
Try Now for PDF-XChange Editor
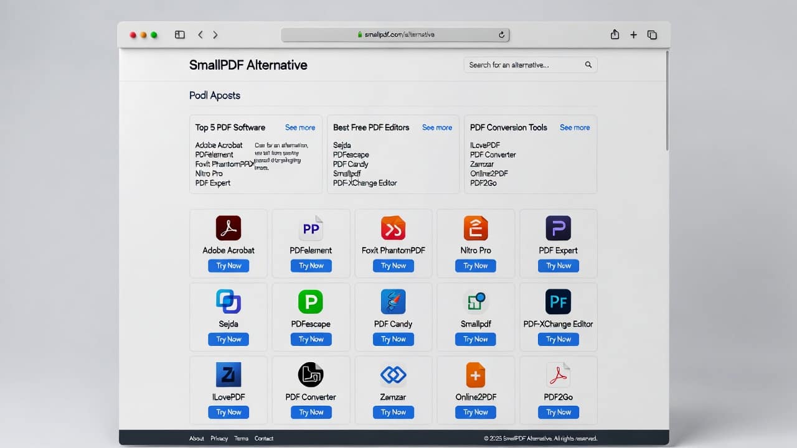558,339
